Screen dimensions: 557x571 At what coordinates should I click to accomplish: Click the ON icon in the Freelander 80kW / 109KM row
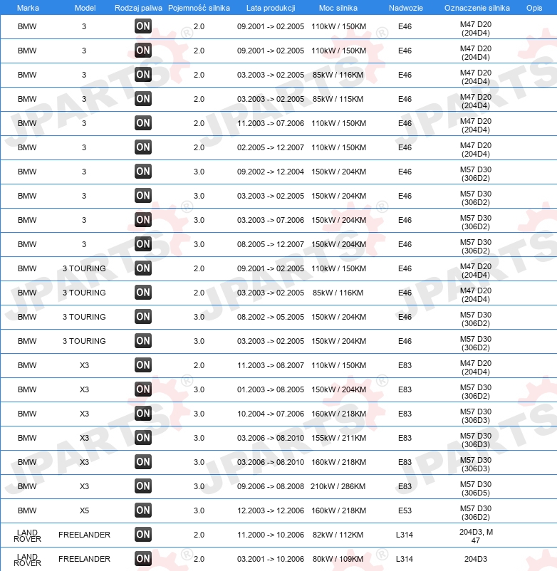(x=142, y=559)
